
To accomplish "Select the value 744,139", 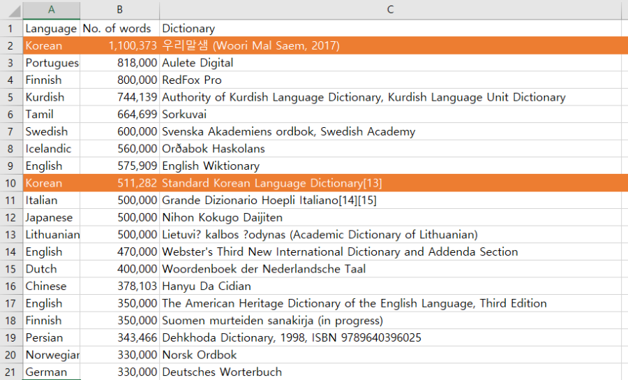I will pos(119,97).
